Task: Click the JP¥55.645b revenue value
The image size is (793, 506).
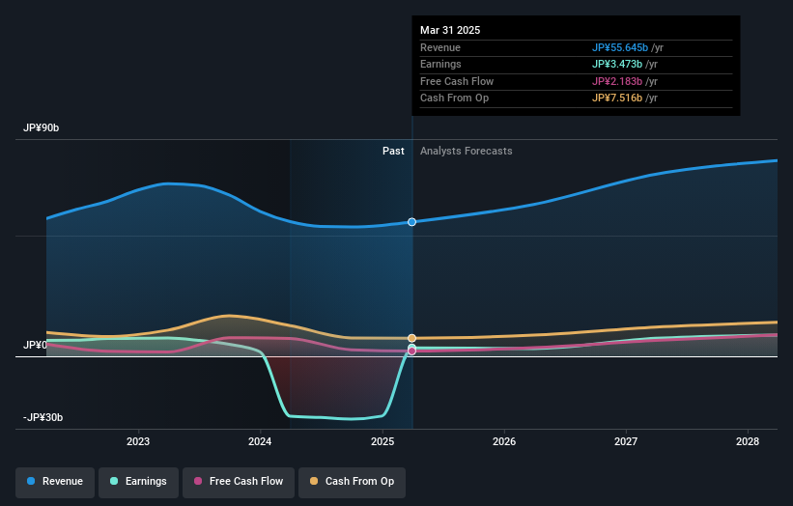Action: pyautogui.click(x=620, y=47)
